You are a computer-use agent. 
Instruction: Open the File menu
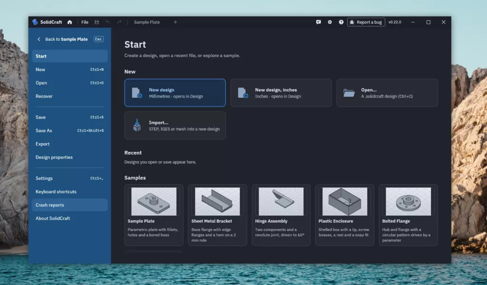coord(85,22)
